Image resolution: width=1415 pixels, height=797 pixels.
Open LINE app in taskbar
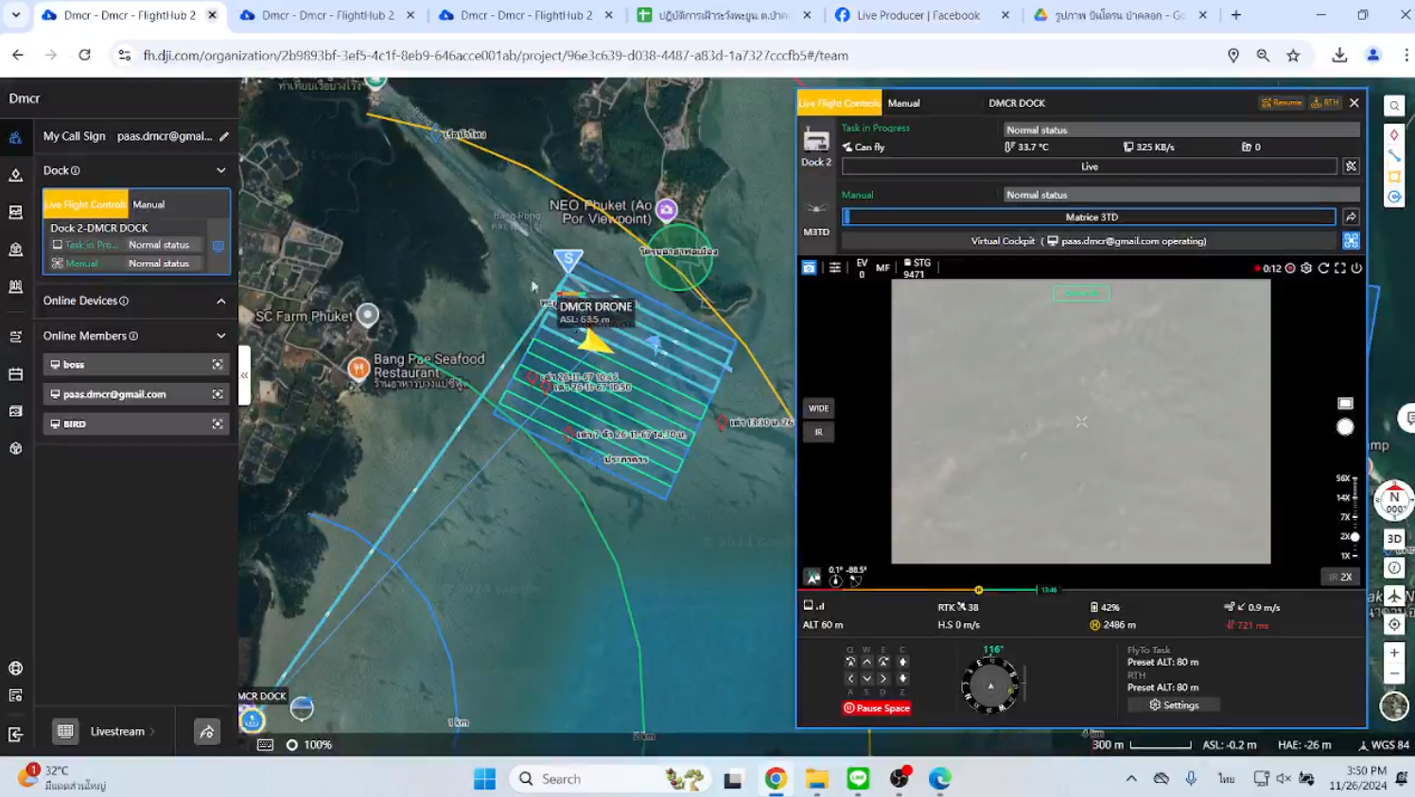click(858, 778)
